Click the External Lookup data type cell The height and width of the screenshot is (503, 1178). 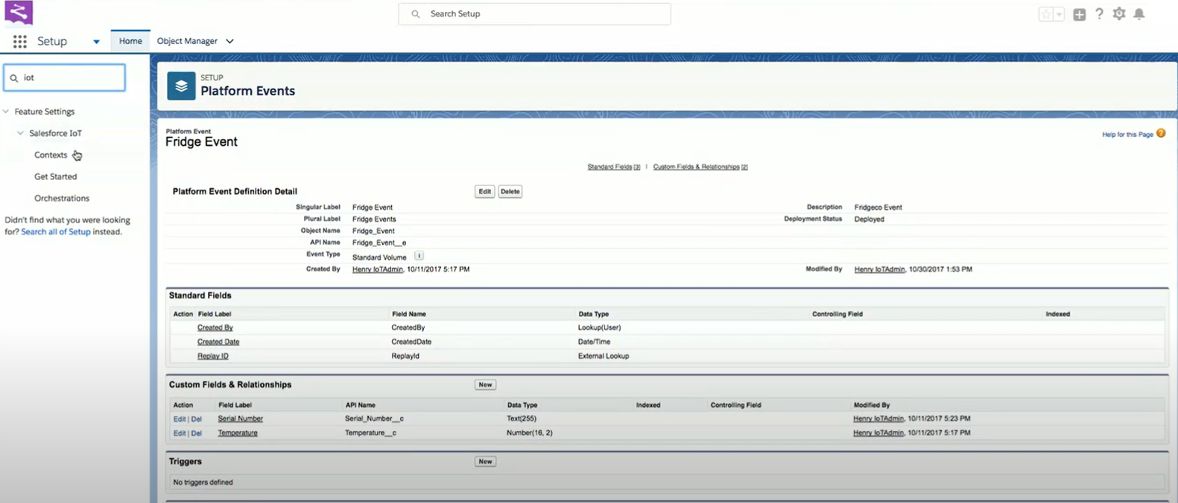[604, 356]
